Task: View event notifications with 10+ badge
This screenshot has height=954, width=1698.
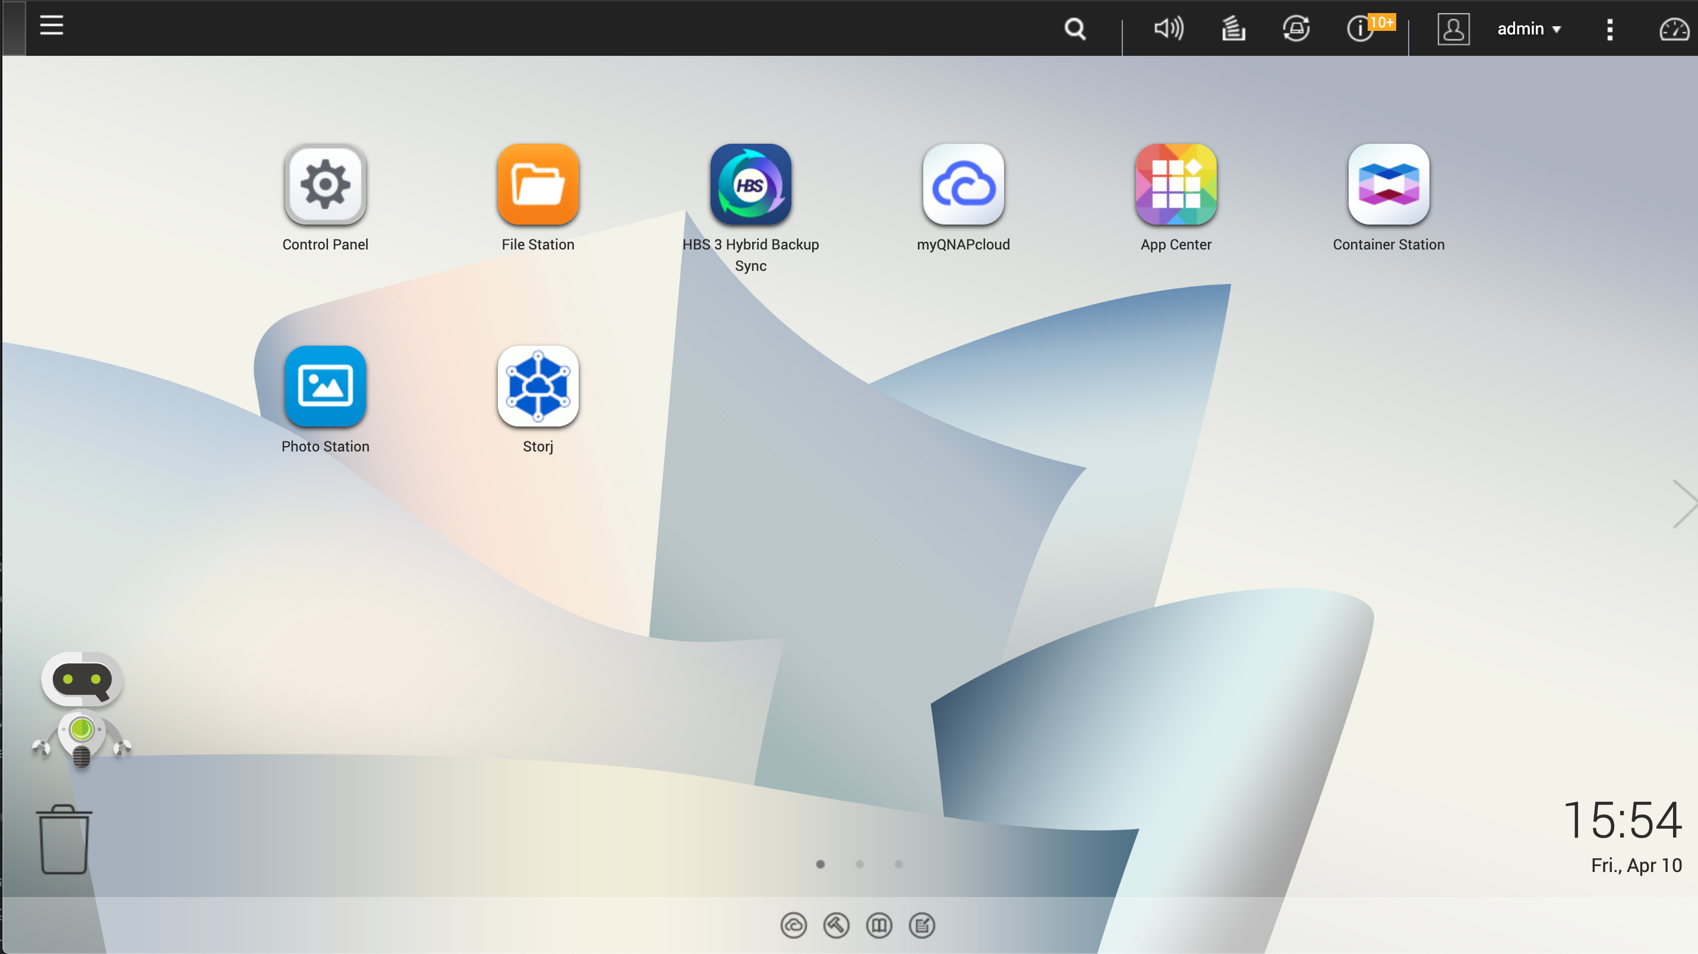Action: point(1361,29)
